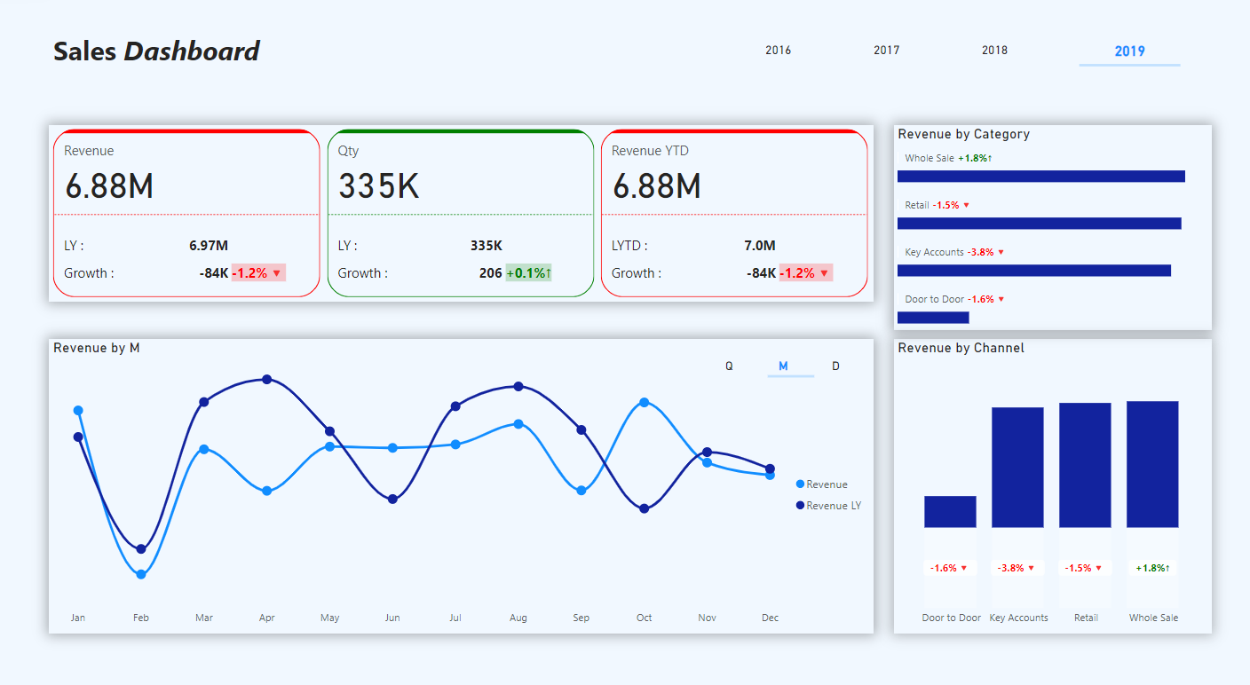This screenshot has width=1250, height=685.
Task: Click the red down arrow in Revenue card
Action: point(276,273)
